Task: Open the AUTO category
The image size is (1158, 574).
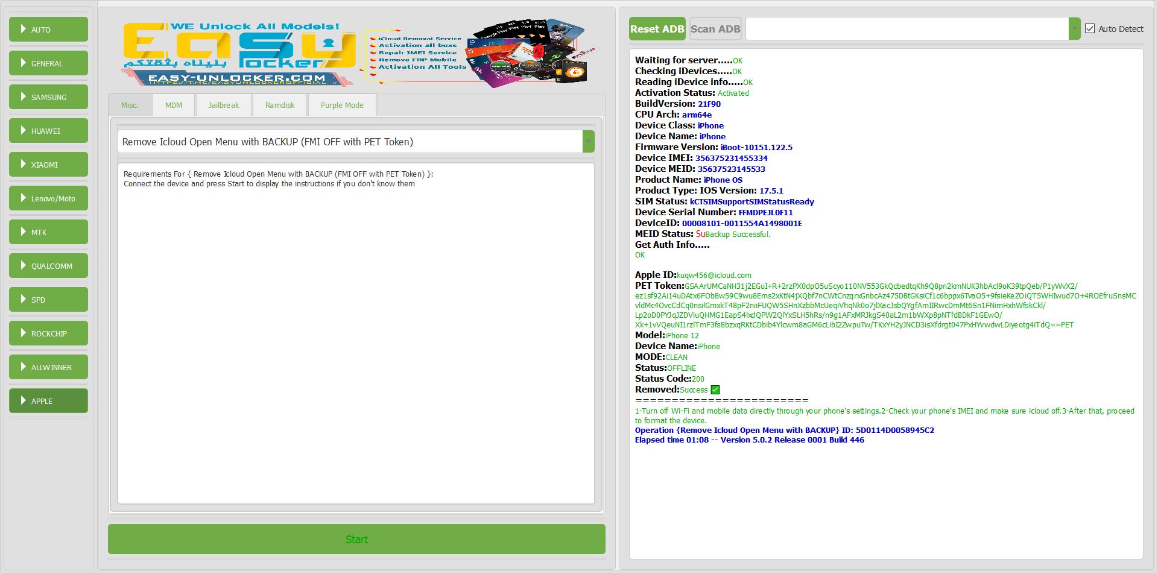Action: tap(48, 29)
